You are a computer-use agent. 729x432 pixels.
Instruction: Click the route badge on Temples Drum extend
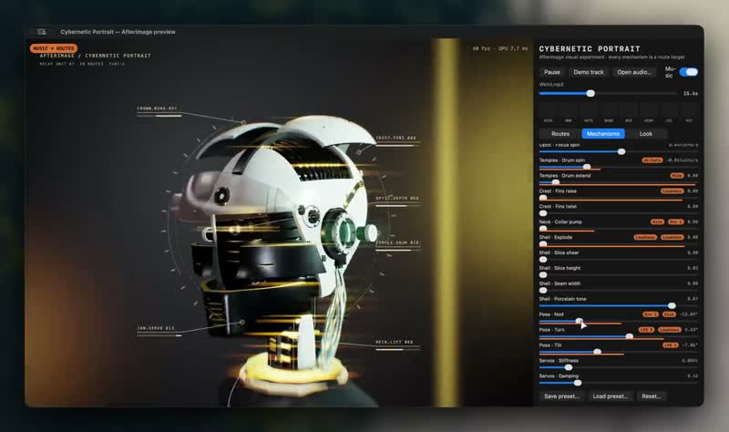click(x=677, y=175)
